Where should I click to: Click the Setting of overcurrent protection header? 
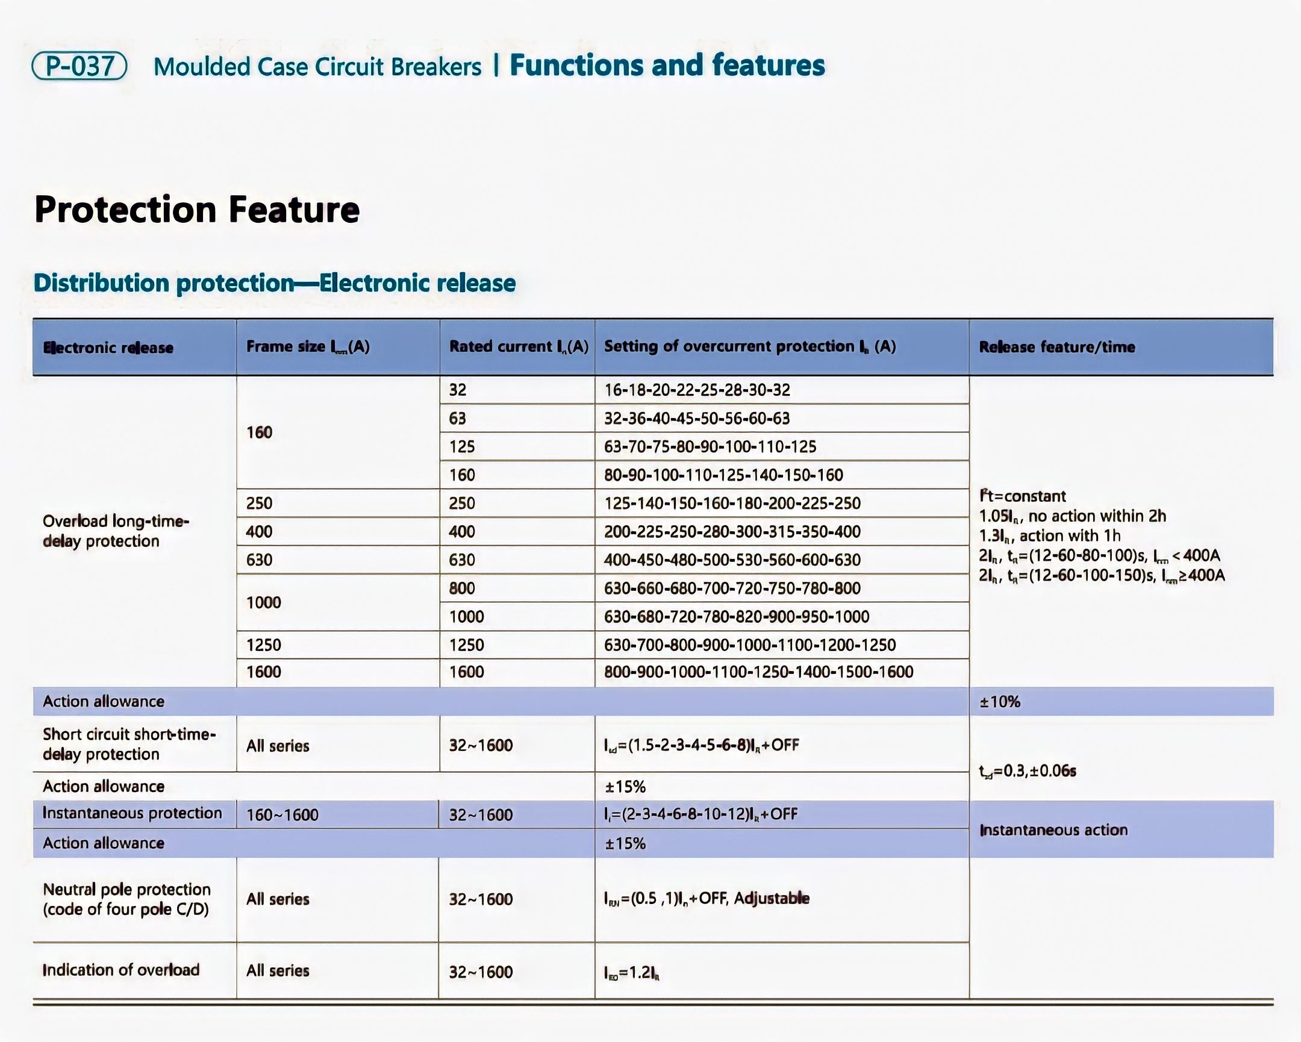pyautogui.click(x=749, y=346)
